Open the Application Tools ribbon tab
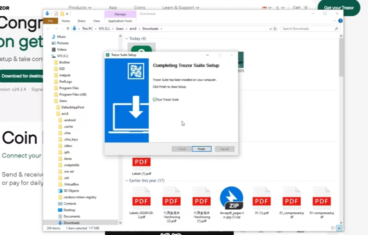The width and height of the screenshot is (368, 235). coord(120,21)
